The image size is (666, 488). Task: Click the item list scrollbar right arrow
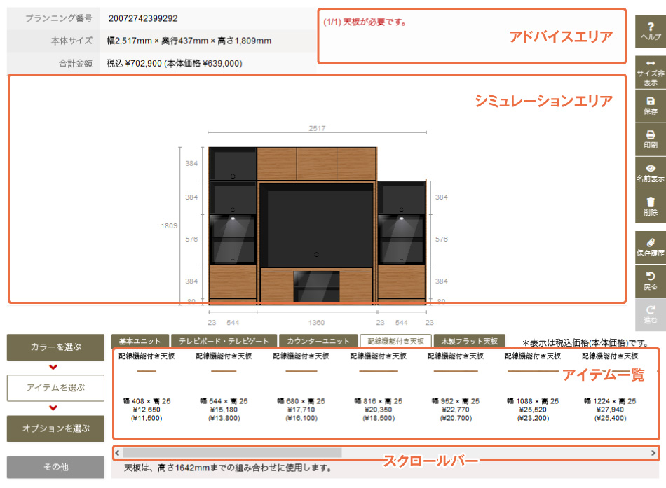tap(653, 453)
